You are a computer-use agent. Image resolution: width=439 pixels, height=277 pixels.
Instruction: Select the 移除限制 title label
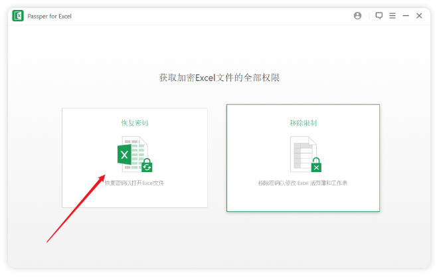303,123
